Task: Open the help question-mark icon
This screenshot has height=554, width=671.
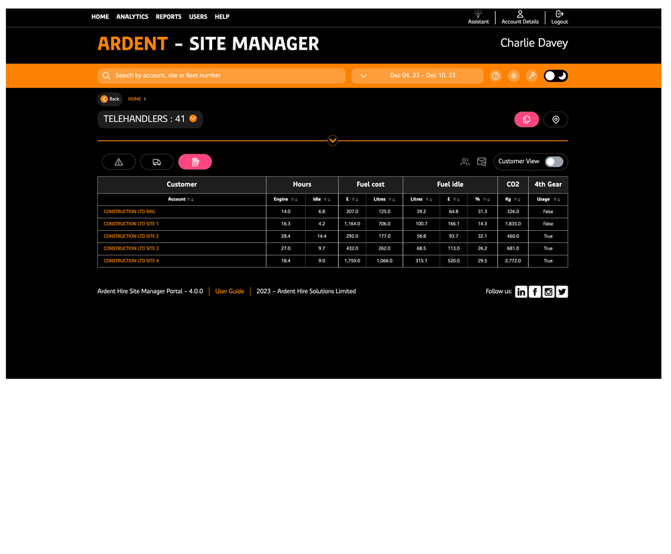Action: [x=496, y=76]
